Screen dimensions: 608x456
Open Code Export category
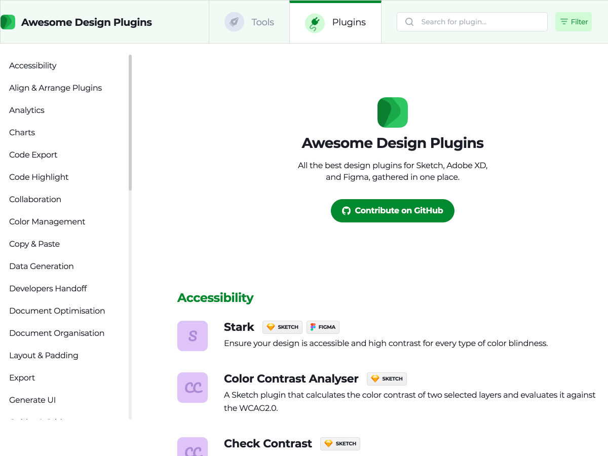pos(33,155)
